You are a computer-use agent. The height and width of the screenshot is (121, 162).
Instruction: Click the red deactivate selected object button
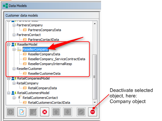coord(93,112)
